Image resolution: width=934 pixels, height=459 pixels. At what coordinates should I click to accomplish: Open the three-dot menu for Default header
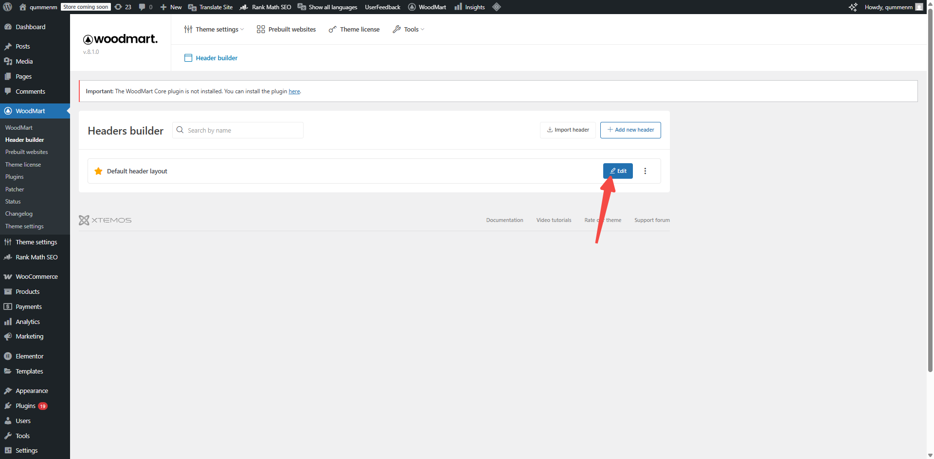pos(645,171)
